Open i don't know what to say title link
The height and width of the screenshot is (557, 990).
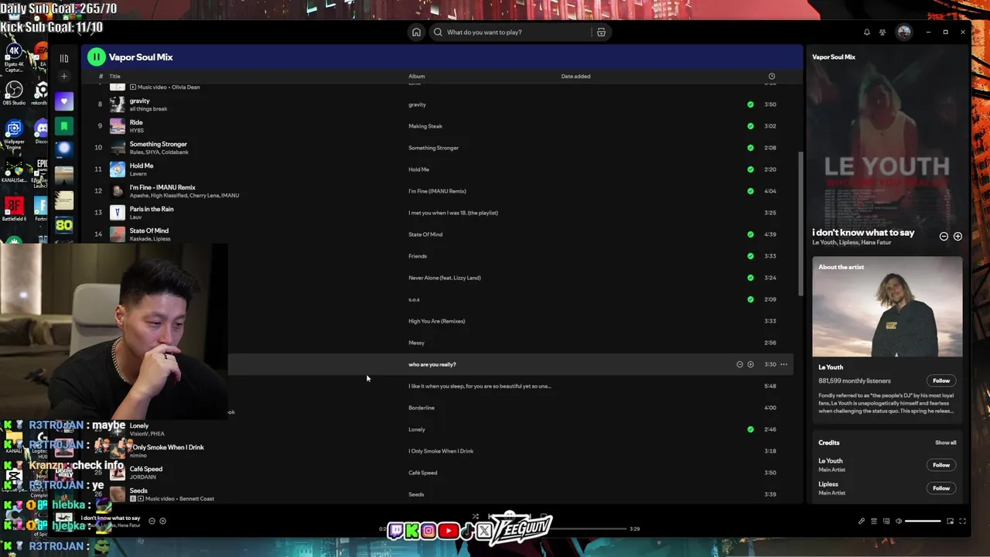(863, 232)
